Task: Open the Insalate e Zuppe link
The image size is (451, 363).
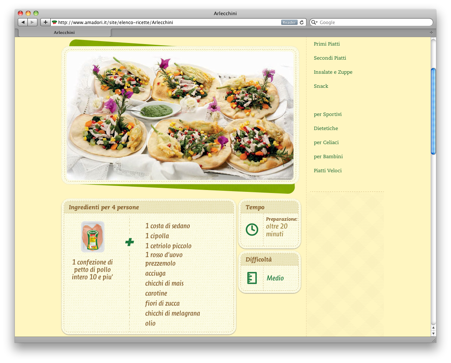Action: (333, 72)
